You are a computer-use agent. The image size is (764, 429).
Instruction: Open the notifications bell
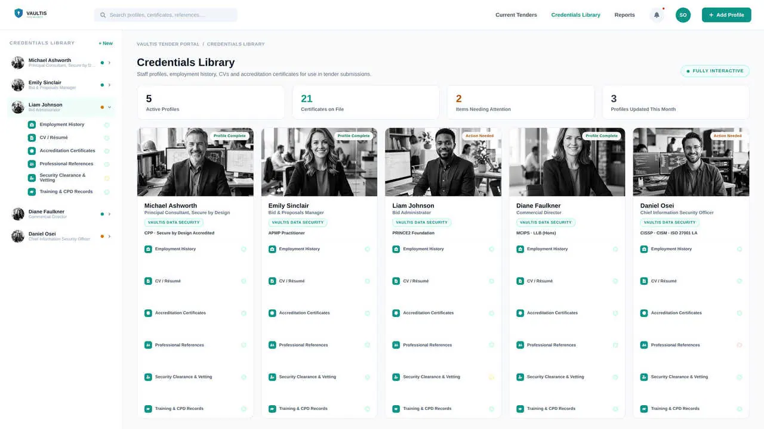tap(657, 15)
